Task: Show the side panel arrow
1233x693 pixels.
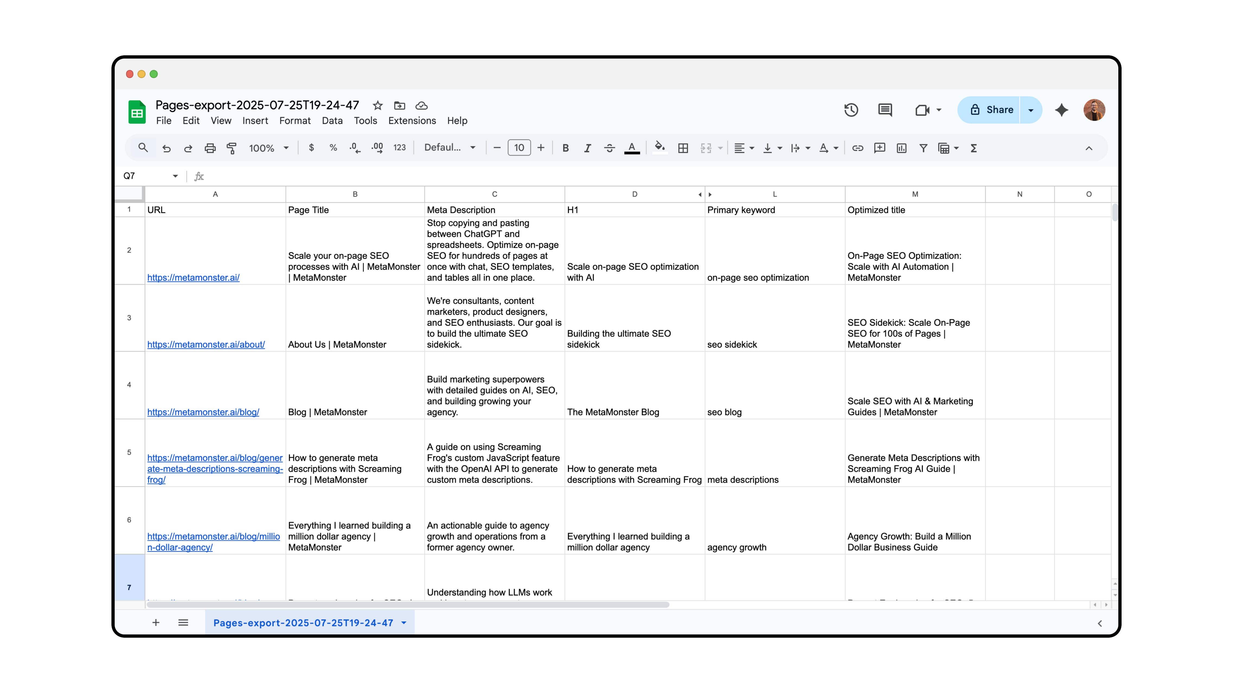Action: pyautogui.click(x=1099, y=623)
